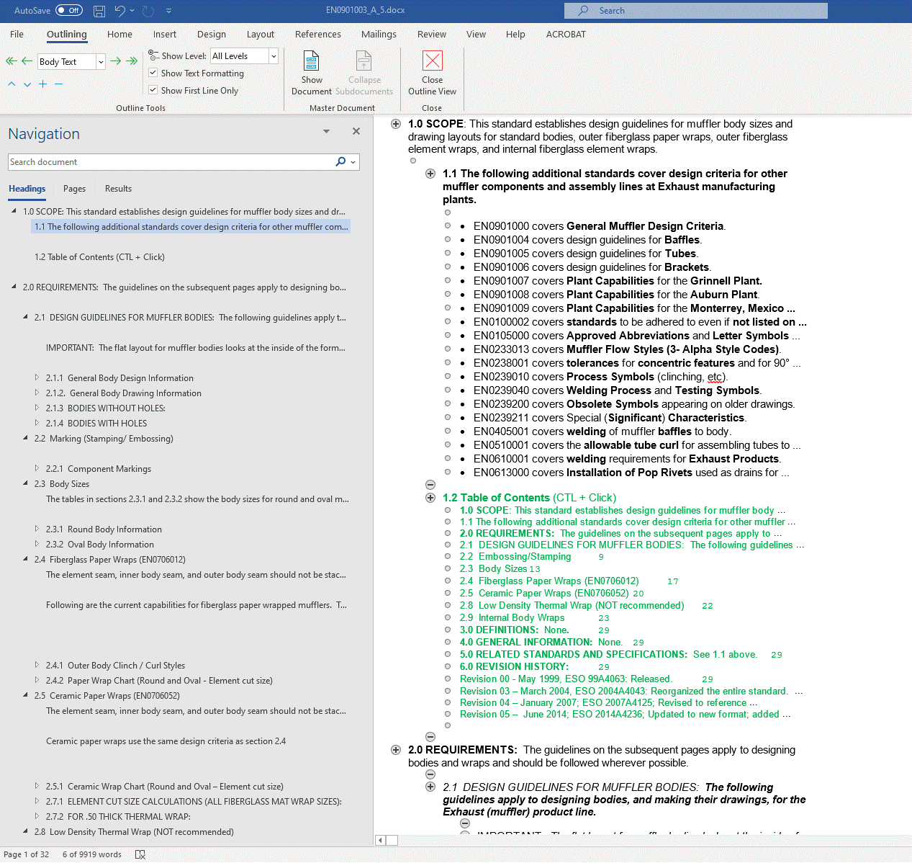Viewport: 912px width, 863px height.
Task: Open Navigation pane options dropdown arrow
Action: click(326, 131)
